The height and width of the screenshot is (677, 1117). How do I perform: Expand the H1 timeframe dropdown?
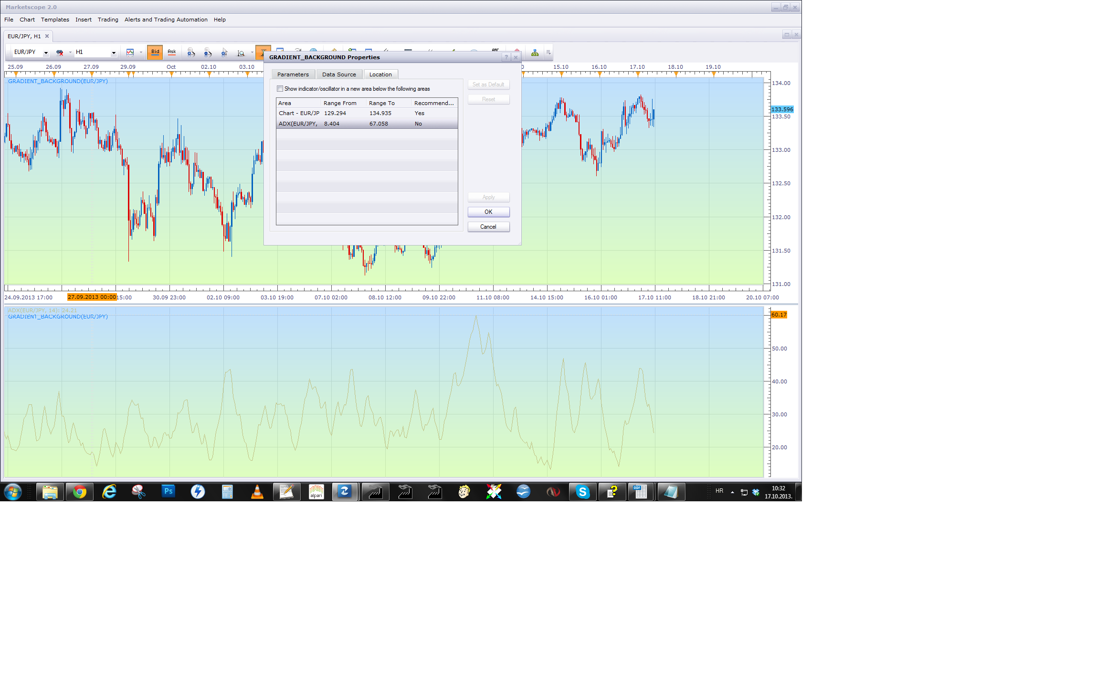tap(114, 53)
